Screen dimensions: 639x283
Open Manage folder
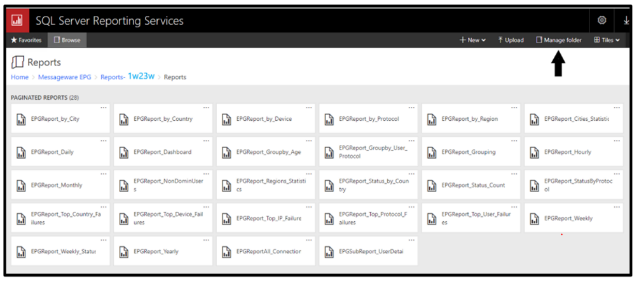point(559,40)
